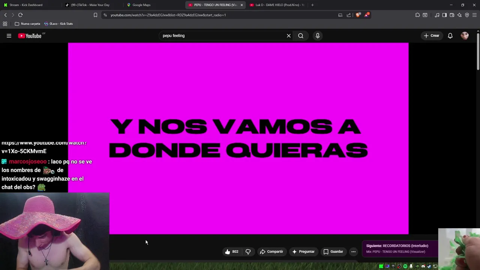Open the Leo AI sparkle icon

click(x=459, y=15)
